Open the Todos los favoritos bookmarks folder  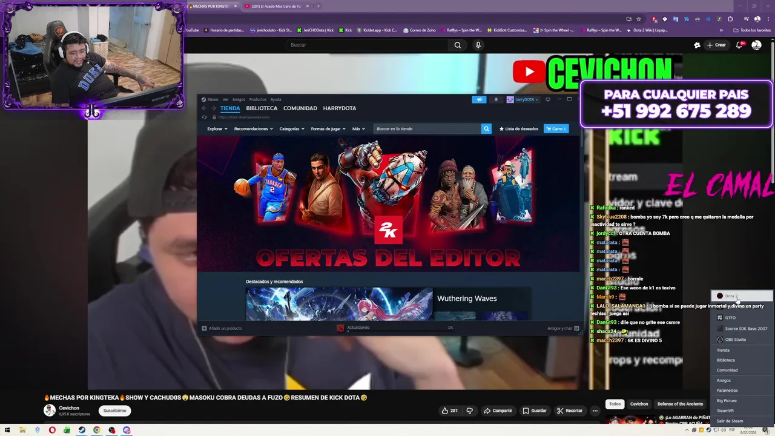coord(751,30)
